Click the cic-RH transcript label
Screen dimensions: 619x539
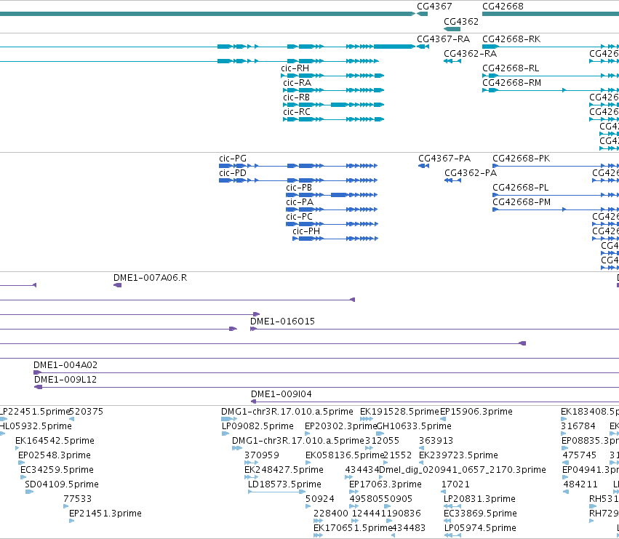point(295,68)
